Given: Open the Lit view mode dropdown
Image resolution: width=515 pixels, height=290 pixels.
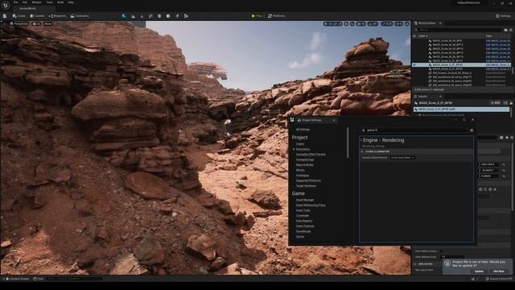Looking at the screenshot, I should [36, 24].
